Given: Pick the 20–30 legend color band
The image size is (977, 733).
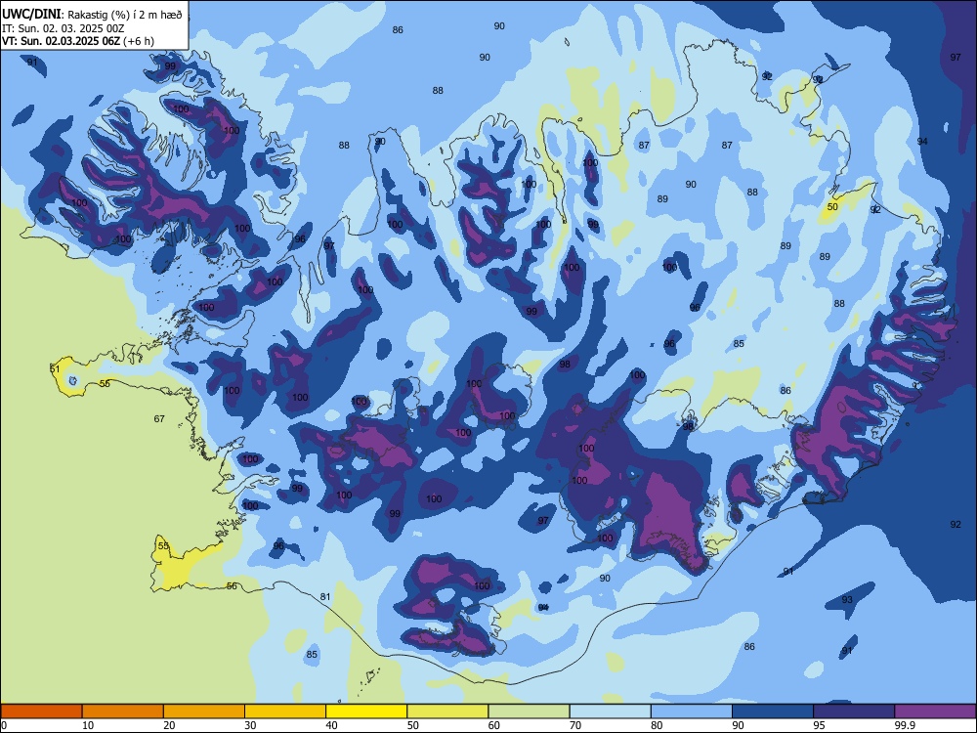Looking at the screenshot, I should (204, 711).
